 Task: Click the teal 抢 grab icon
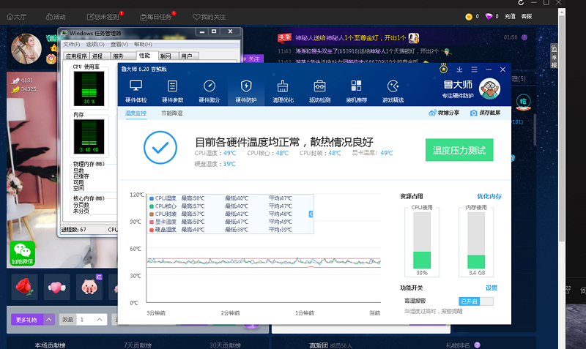coord(523,102)
